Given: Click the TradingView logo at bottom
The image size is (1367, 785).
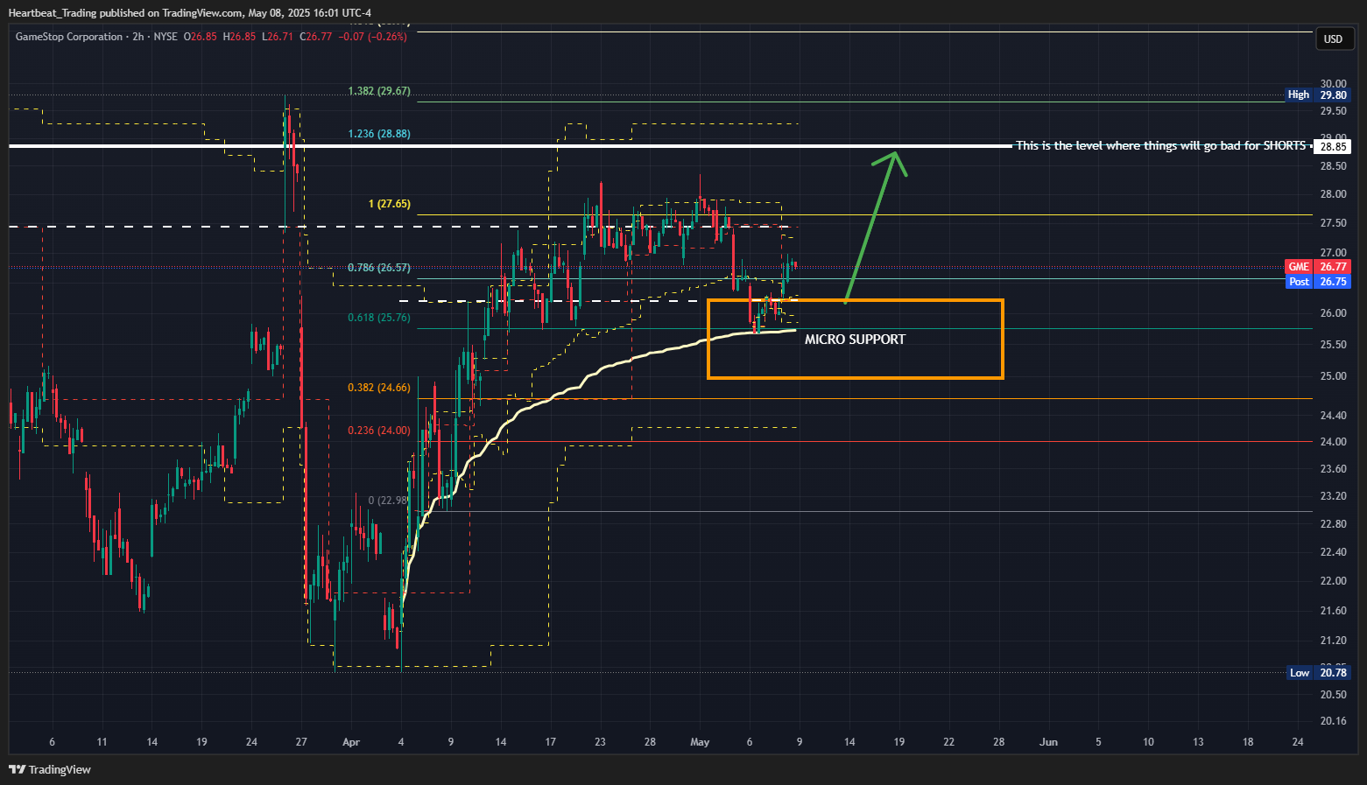Looking at the screenshot, I should [50, 769].
